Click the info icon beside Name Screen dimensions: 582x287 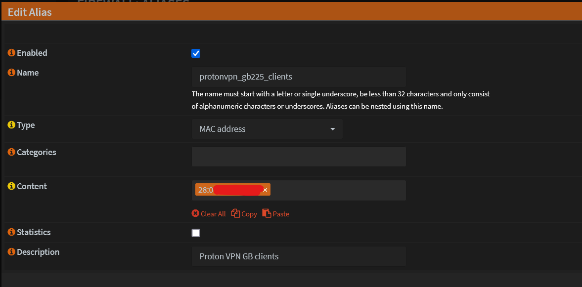pos(11,73)
